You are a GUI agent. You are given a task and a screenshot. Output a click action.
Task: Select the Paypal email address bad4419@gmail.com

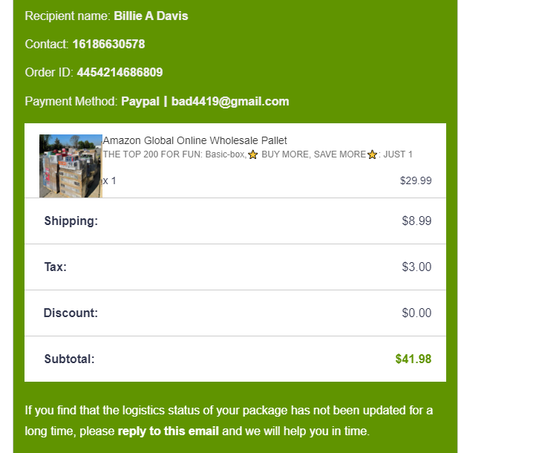pos(230,101)
